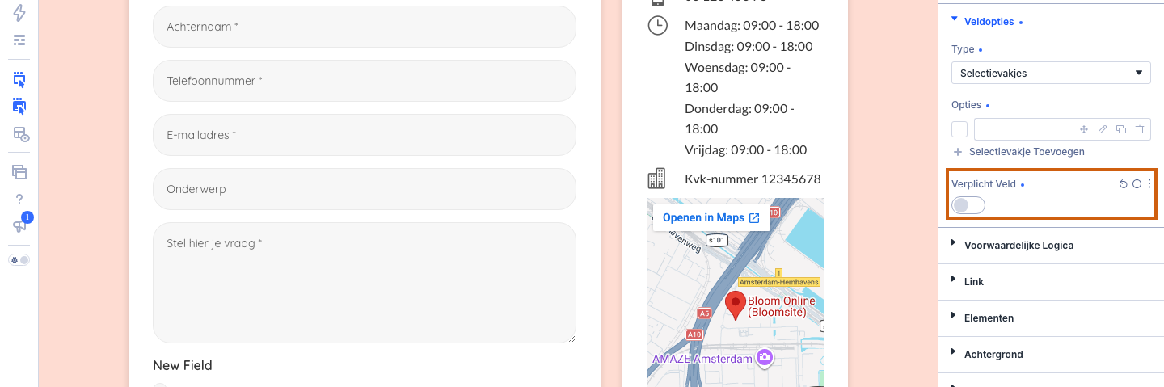Viewport: 1164px width, 387px height.
Task: Click the reset arrow icon beside Verplicht Veld
Action: click(x=1123, y=184)
